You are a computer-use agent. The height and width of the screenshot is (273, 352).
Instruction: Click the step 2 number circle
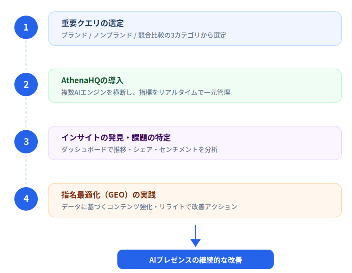click(x=26, y=84)
